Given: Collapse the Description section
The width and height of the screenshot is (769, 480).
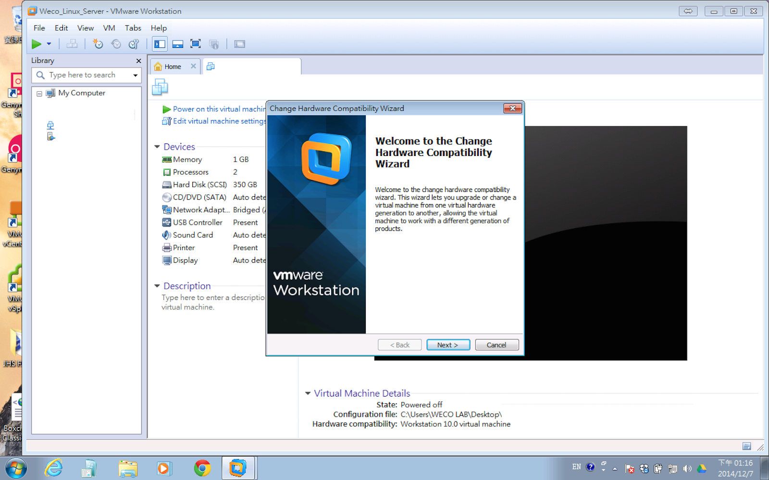Looking at the screenshot, I should 157,286.
